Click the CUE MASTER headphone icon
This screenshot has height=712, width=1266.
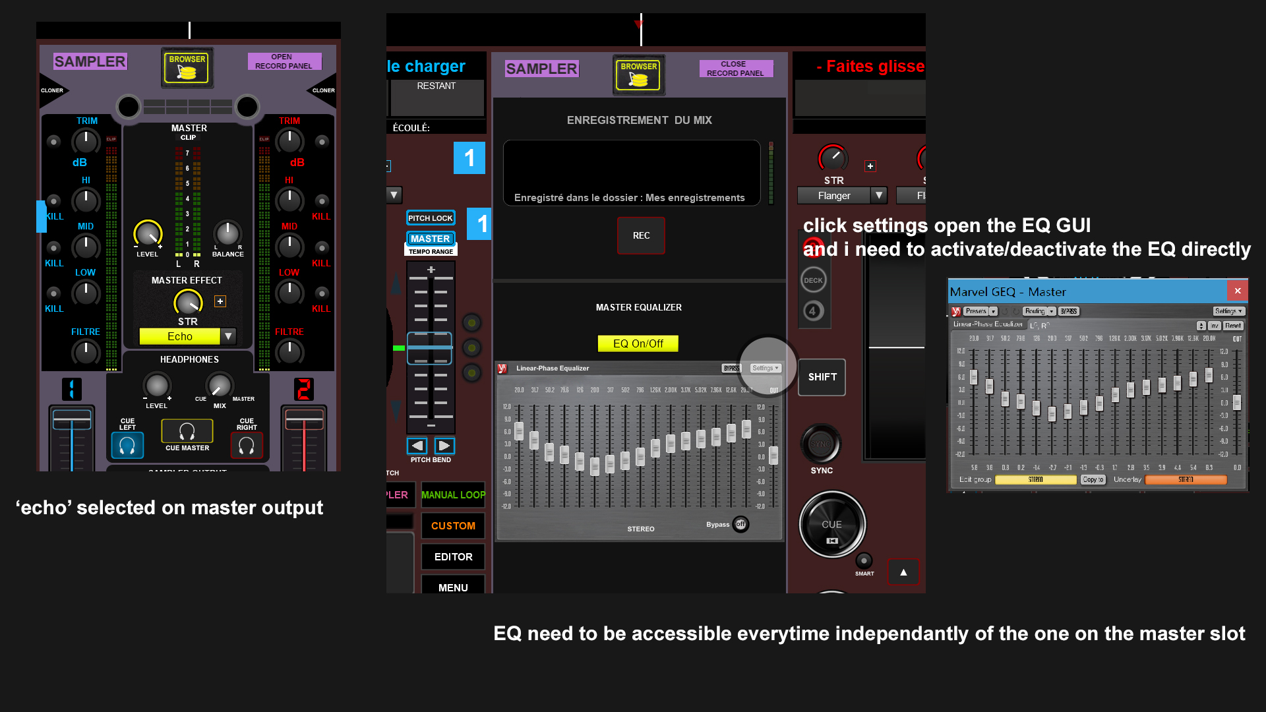coord(187,431)
